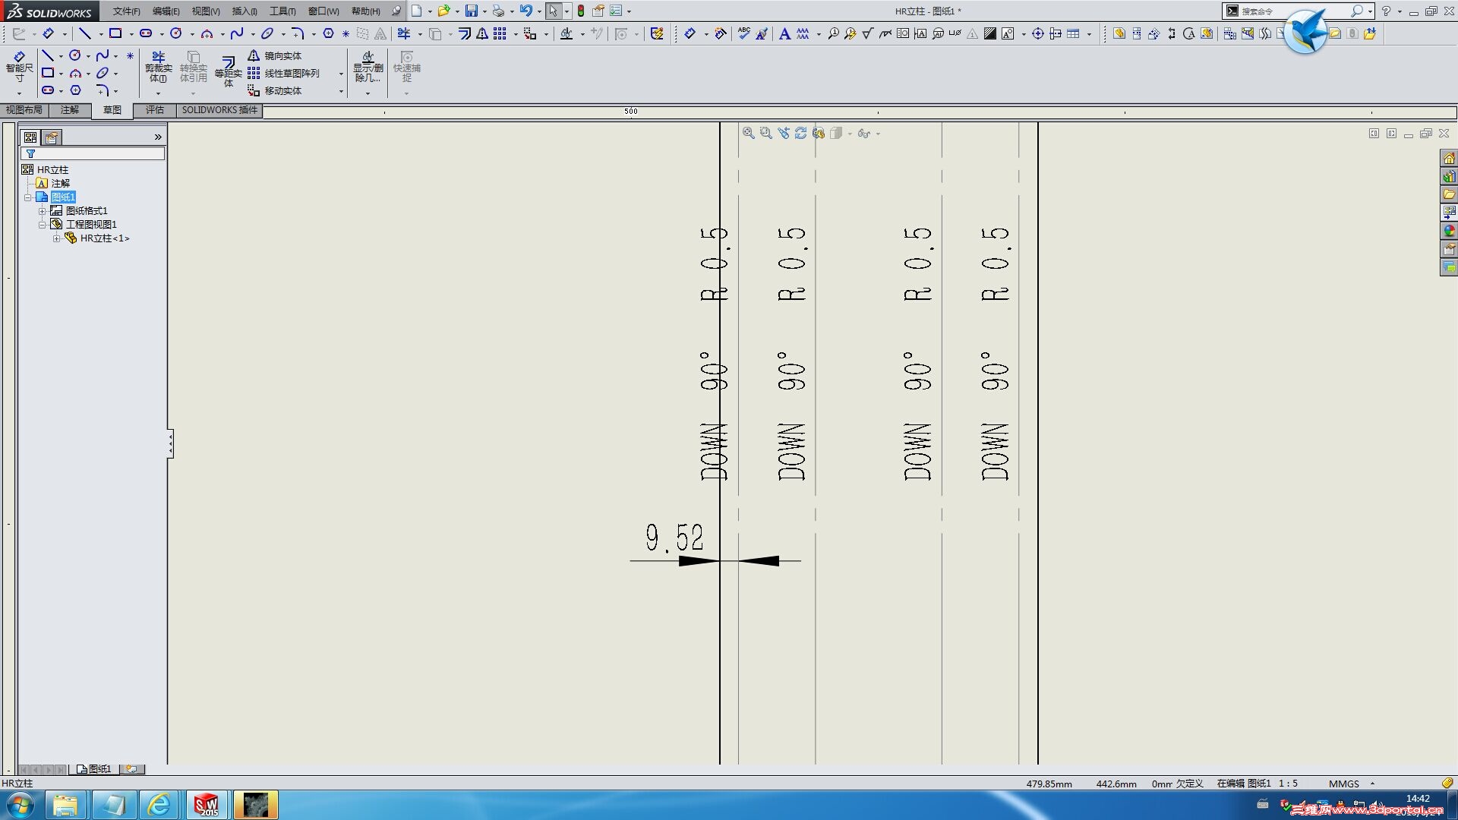
Task: Click Move Entities (移动实体) button
Action: (x=275, y=90)
